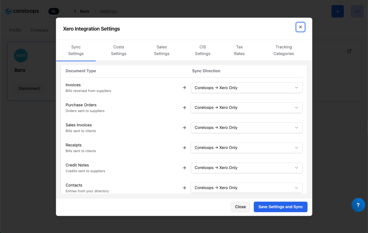Switch to the CIS Settings tab
The height and width of the screenshot is (233, 368).
pyautogui.click(x=203, y=50)
